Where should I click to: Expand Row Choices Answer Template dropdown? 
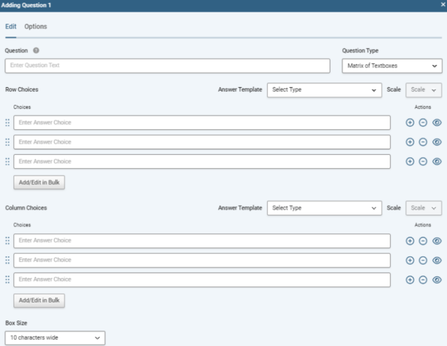pos(324,90)
